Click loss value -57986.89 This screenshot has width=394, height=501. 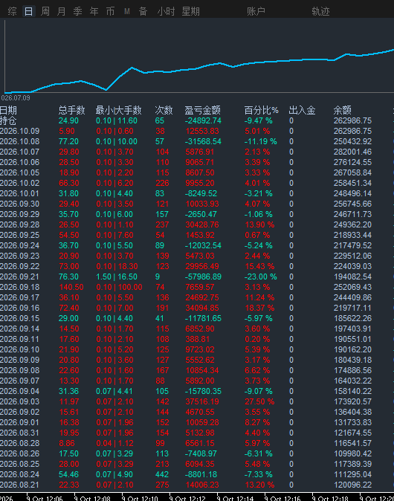point(203,277)
